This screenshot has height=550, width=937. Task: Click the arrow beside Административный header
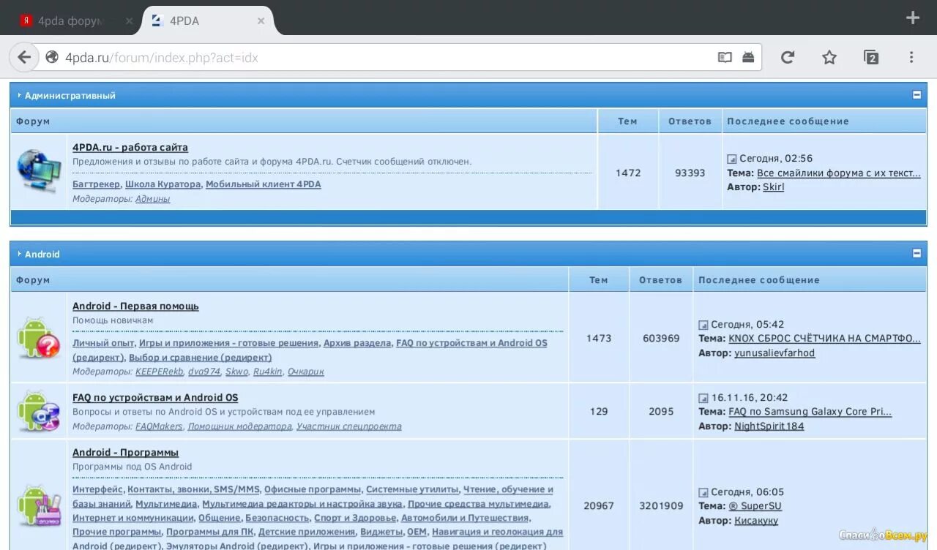click(20, 95)
